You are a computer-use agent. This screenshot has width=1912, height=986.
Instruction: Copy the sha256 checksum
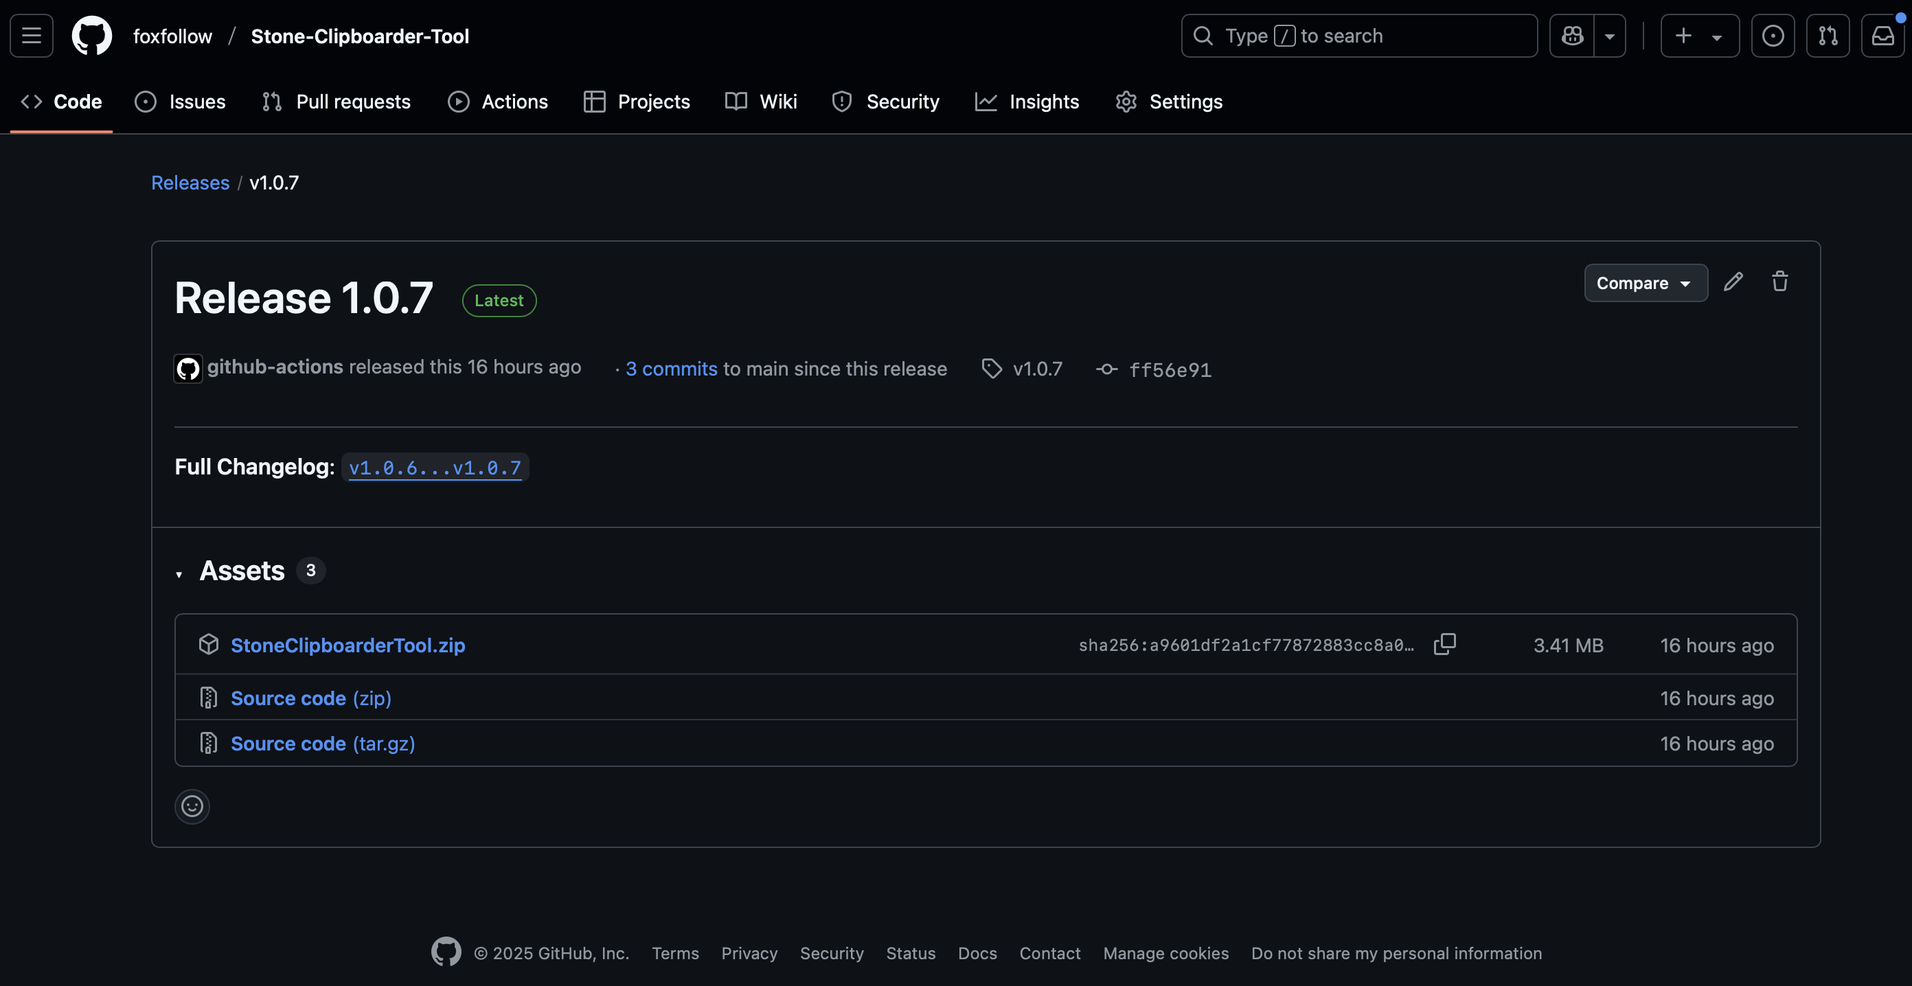point(1444,644)
